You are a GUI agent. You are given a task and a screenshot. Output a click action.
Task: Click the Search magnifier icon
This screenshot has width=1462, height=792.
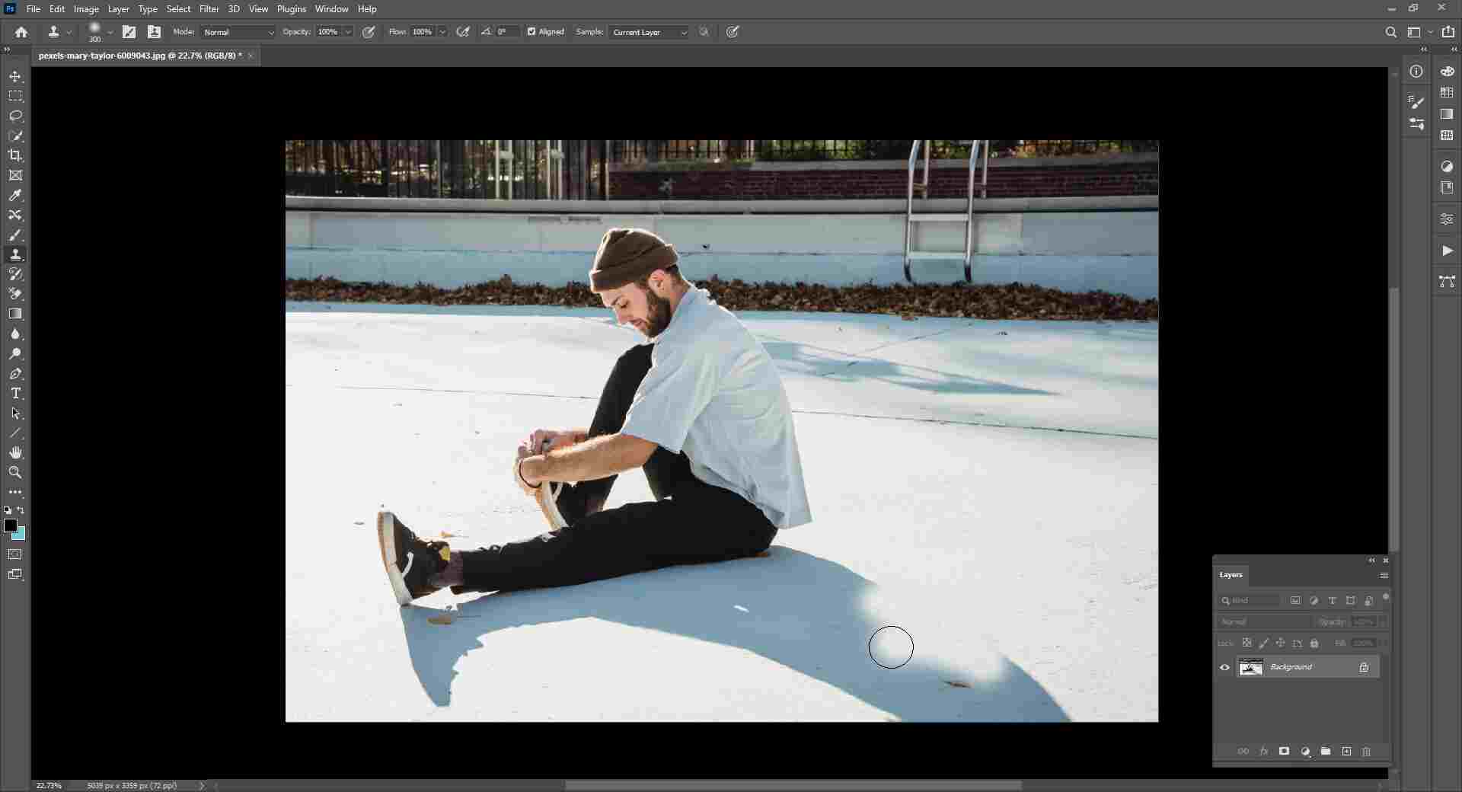click(x=1390, y=32)
